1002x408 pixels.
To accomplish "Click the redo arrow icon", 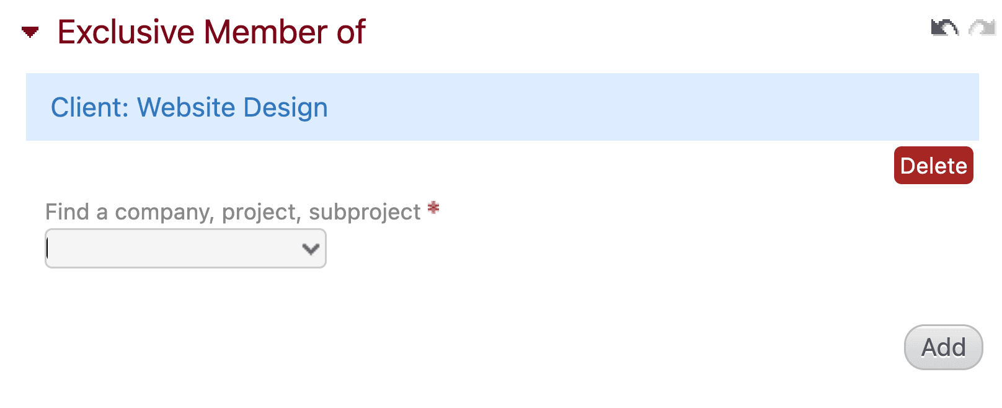I will click(982, 28).
